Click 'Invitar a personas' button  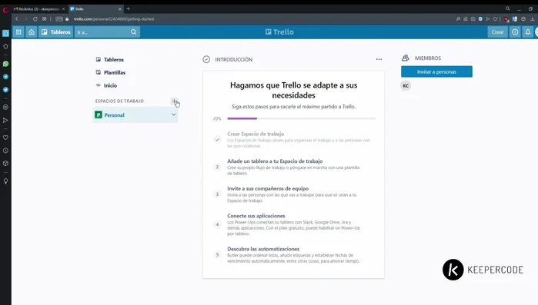436,71
